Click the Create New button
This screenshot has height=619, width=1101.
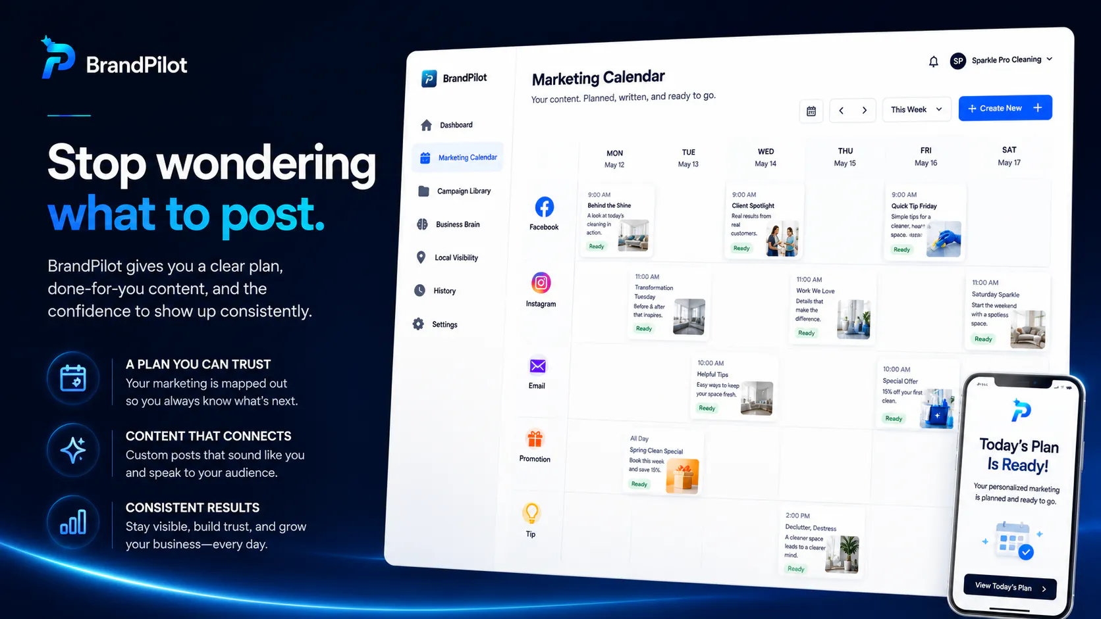point(1005,108)
